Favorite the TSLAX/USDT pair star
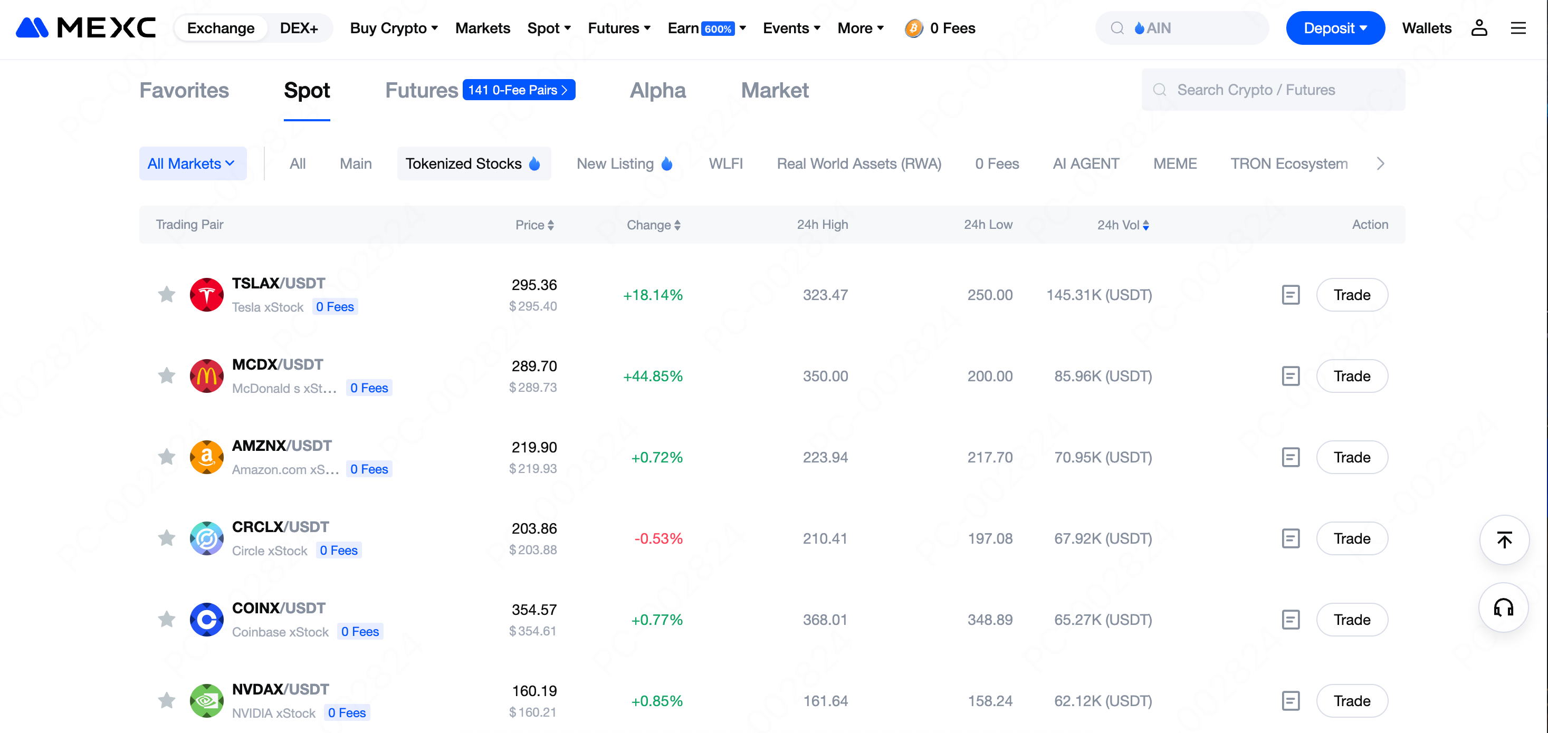The width and height of the screenshot is (1548, 733). [x=166, y=295]
